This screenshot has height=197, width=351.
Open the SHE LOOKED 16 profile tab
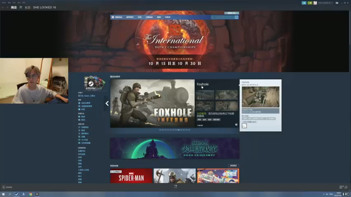point(45,7)
